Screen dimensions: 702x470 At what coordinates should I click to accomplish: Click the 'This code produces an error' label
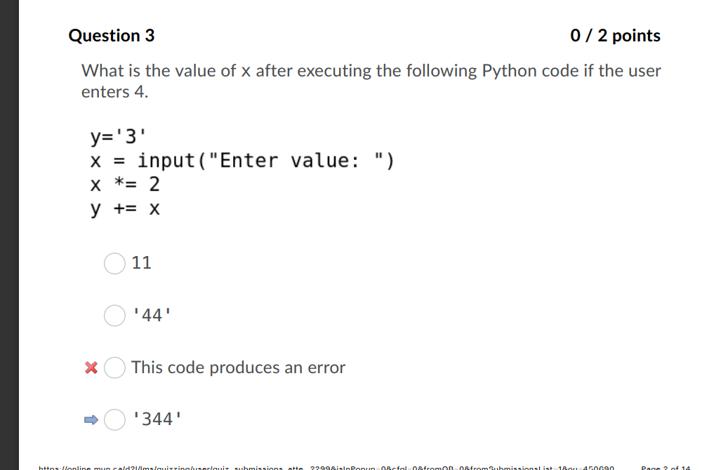pyautogui.click(x=238, y=368)
